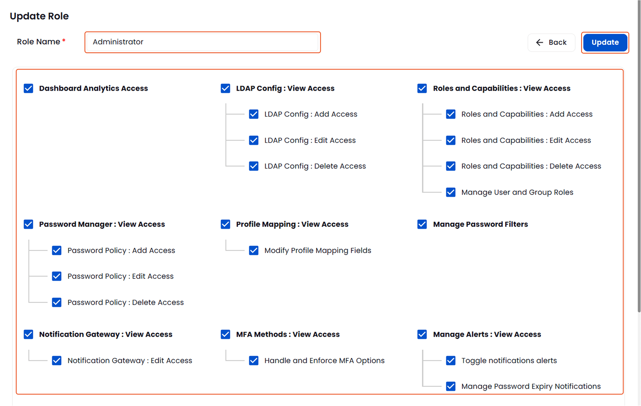This screenshot has width=641, height=406.
Task: Toggle LDAP Config : Edit Access
Action: (254, 140)
